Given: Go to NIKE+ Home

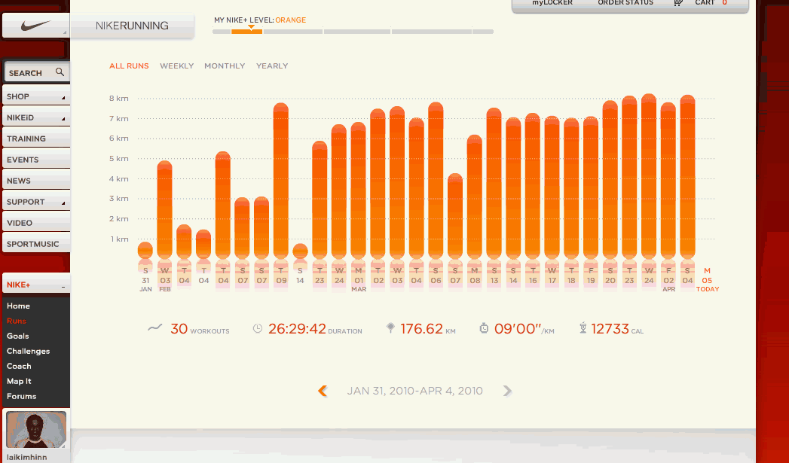Looking at the screenshot, I should (18, 306).
